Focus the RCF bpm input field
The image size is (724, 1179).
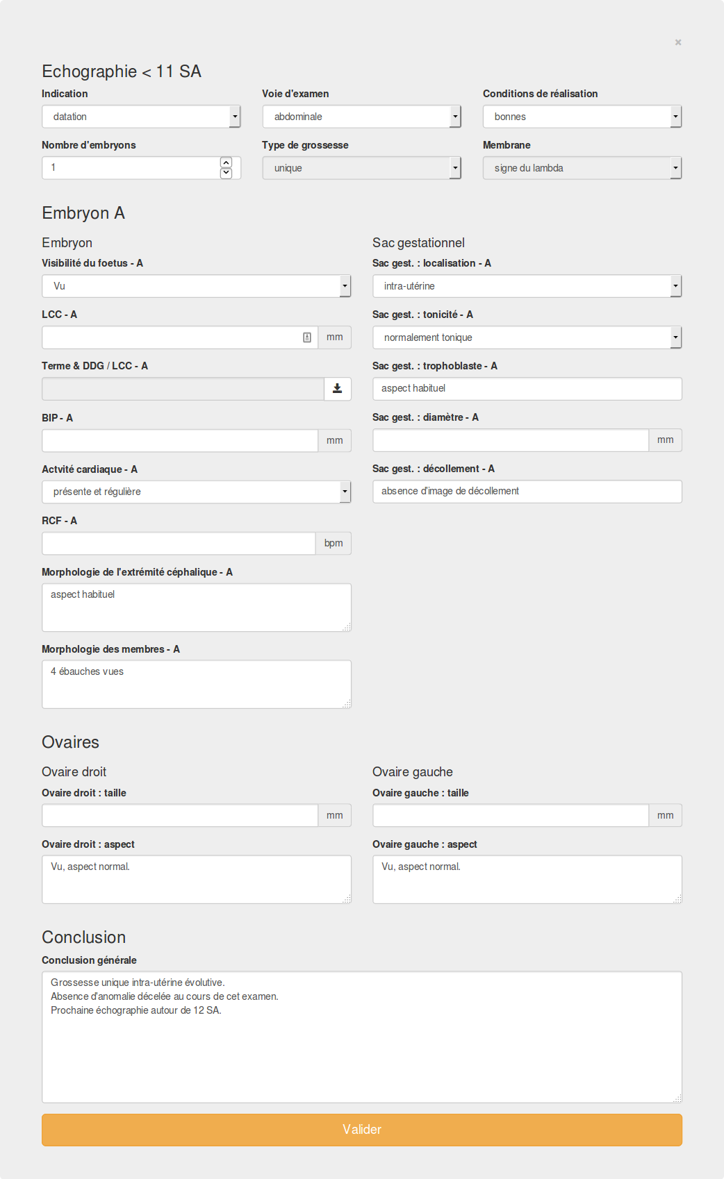[179, 543]
